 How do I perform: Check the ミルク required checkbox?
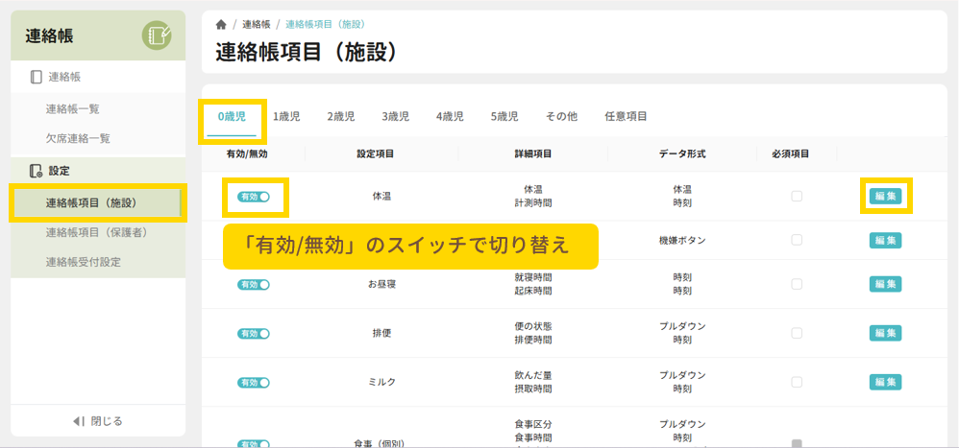coord(797,382)
